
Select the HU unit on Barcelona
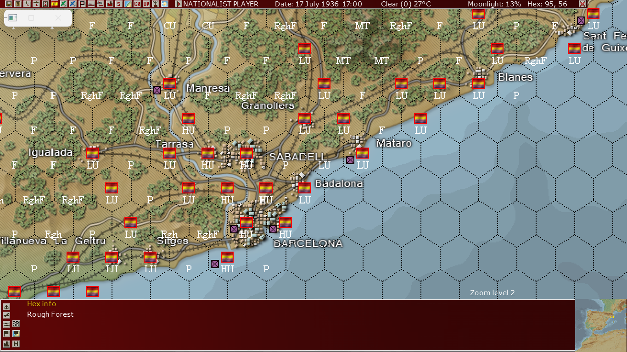[x=246, y=223]
